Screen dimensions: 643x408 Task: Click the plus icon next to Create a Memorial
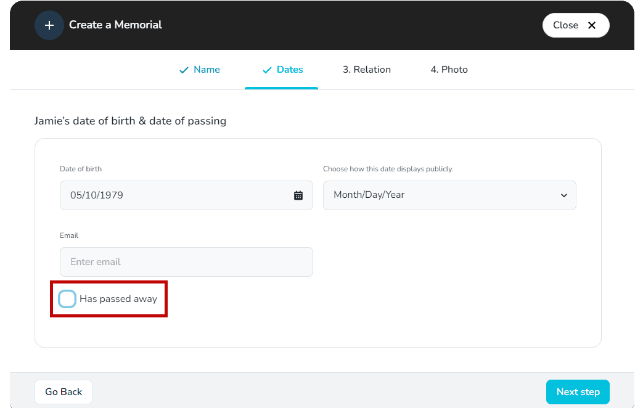(49, 25)
